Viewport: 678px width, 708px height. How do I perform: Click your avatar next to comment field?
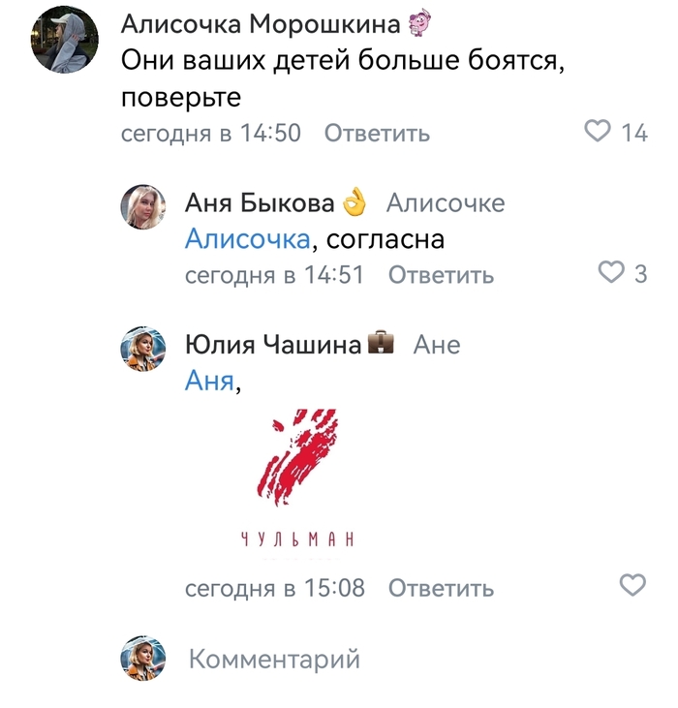143,659
